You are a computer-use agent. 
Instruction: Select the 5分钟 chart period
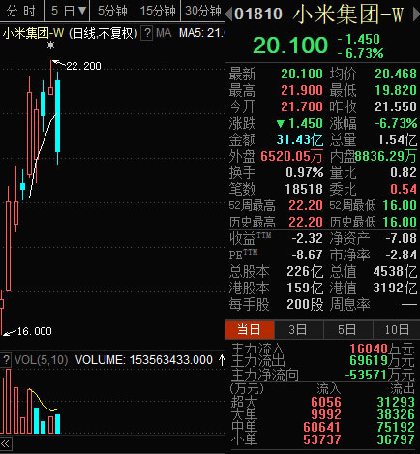pyautogui.click(x=112, y=11)
